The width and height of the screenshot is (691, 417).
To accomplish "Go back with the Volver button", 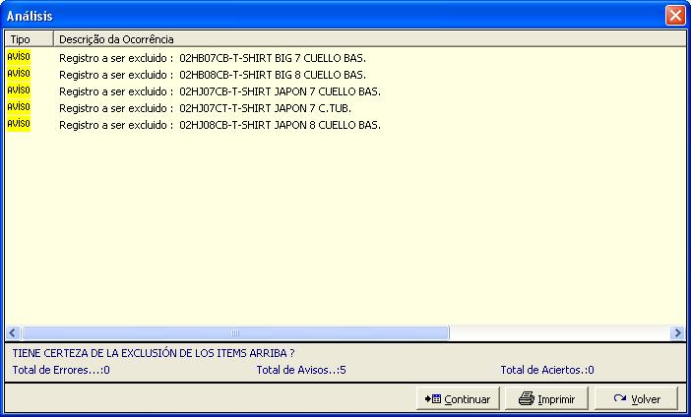I will pos(636,398).
